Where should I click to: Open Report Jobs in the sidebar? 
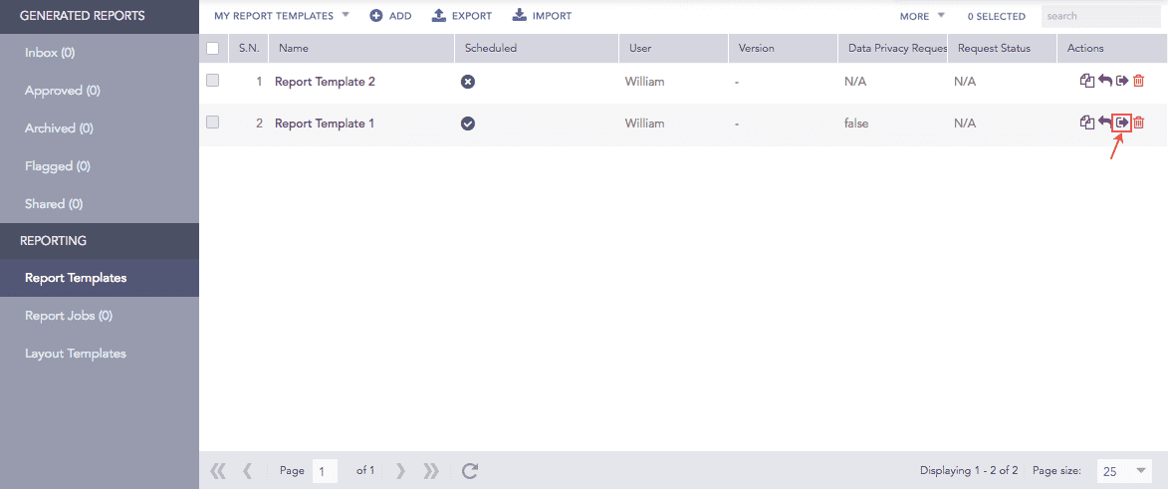[69, 316]
